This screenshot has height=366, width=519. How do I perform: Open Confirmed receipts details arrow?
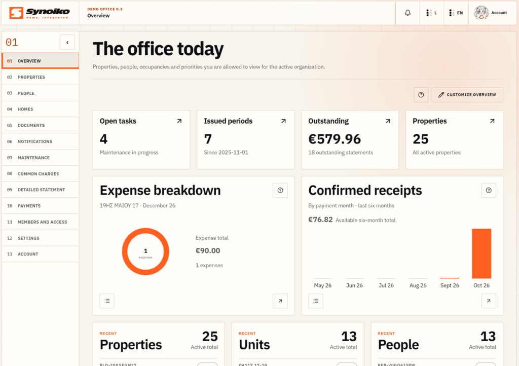click(x=489, y=301)
